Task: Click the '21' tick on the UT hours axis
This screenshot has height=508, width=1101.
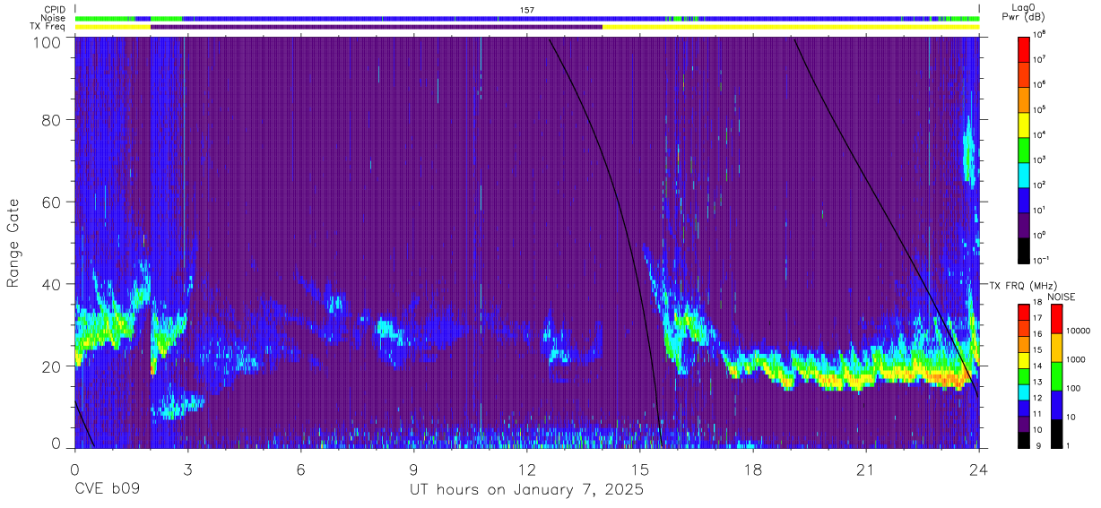Action: point(866,469)
